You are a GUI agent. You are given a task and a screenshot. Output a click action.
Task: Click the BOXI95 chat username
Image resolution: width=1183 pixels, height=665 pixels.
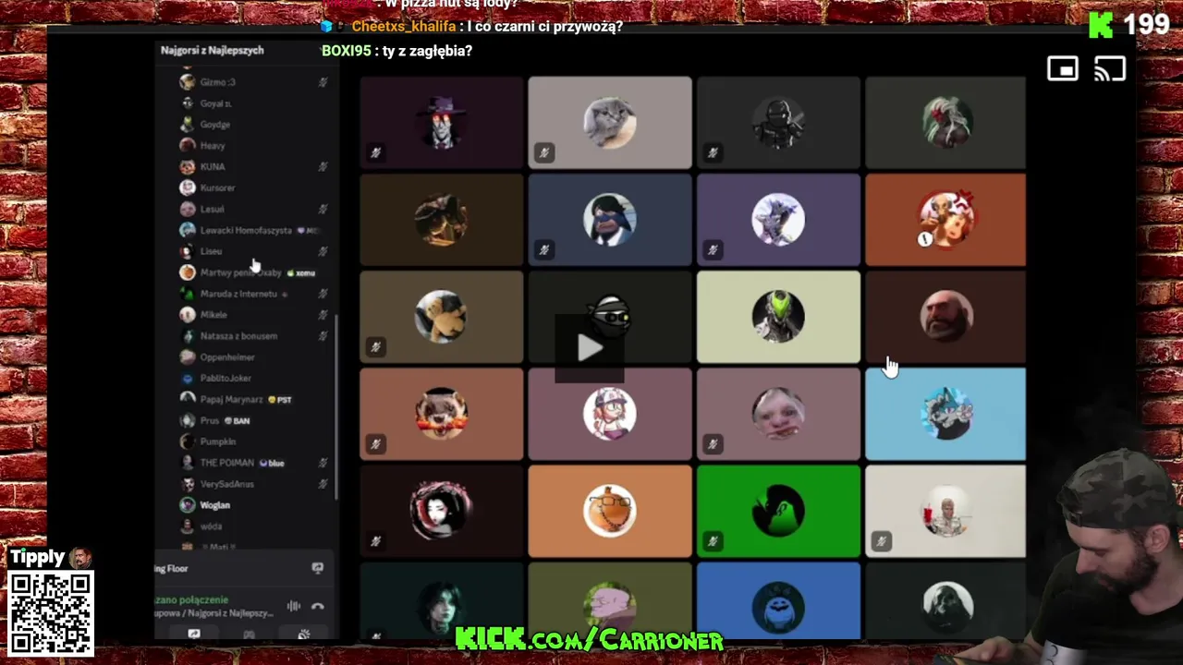346,51
